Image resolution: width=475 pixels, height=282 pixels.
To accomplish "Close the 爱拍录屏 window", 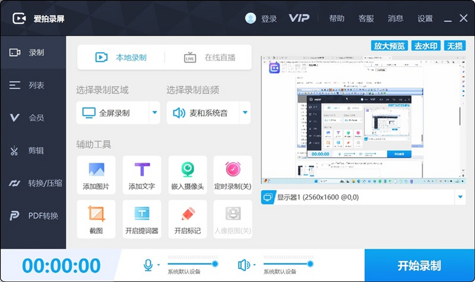I will pyautogui.click(x=464, y=18).
